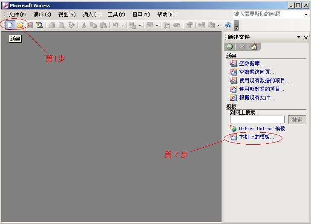Click the task pane Home icon
Image resolution: width=311 pixels, height=224 pixels.
(254, 47)
